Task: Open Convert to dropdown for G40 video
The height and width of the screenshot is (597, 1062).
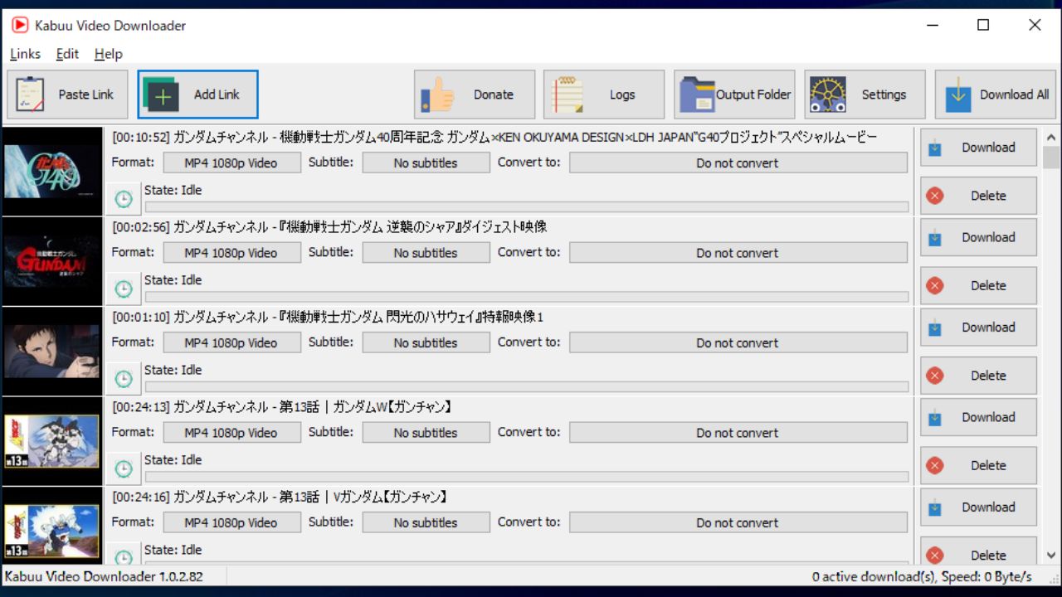Action: pyautogui.click(x=738, y=163)
